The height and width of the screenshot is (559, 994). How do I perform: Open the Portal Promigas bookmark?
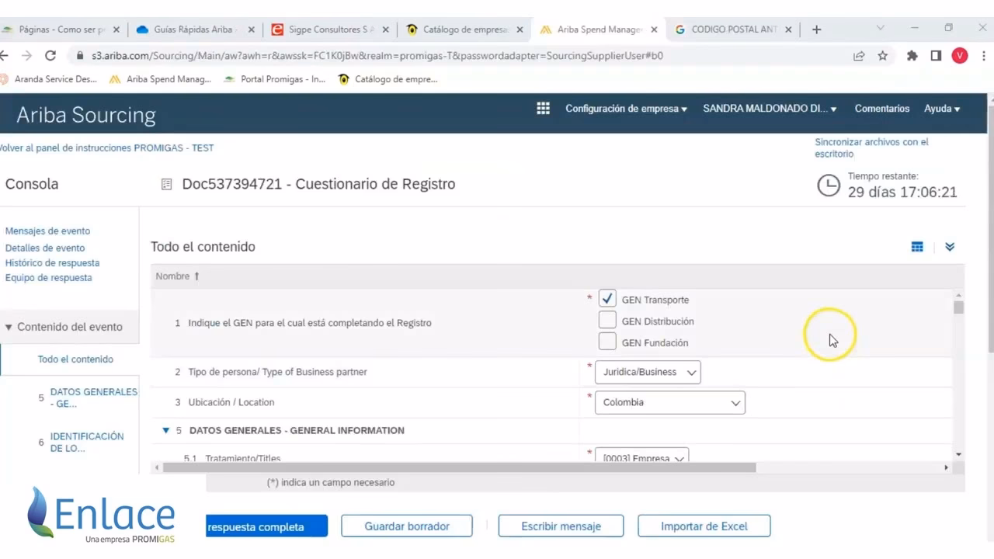point(229,78)
